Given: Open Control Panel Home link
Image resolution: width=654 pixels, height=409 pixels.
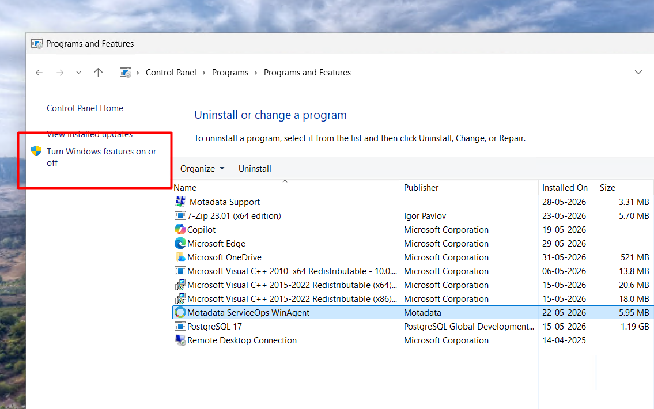Looking at the screenshot, I should point(85,108).
